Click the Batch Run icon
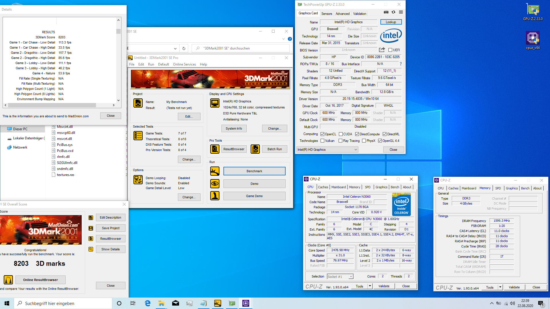Screen dimensions: 550x309 255,149
